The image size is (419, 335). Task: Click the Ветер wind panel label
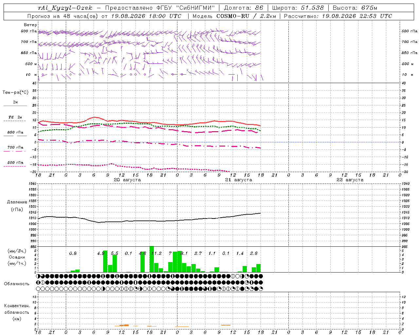[30, 25]
